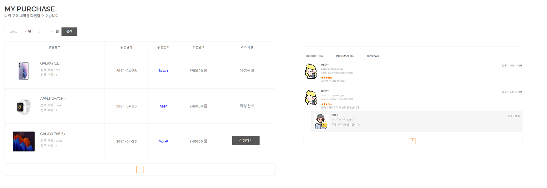This screenshot has height=188, width=547.
Task: Click 답글 reply on the second review
Action: click(504, 92)
